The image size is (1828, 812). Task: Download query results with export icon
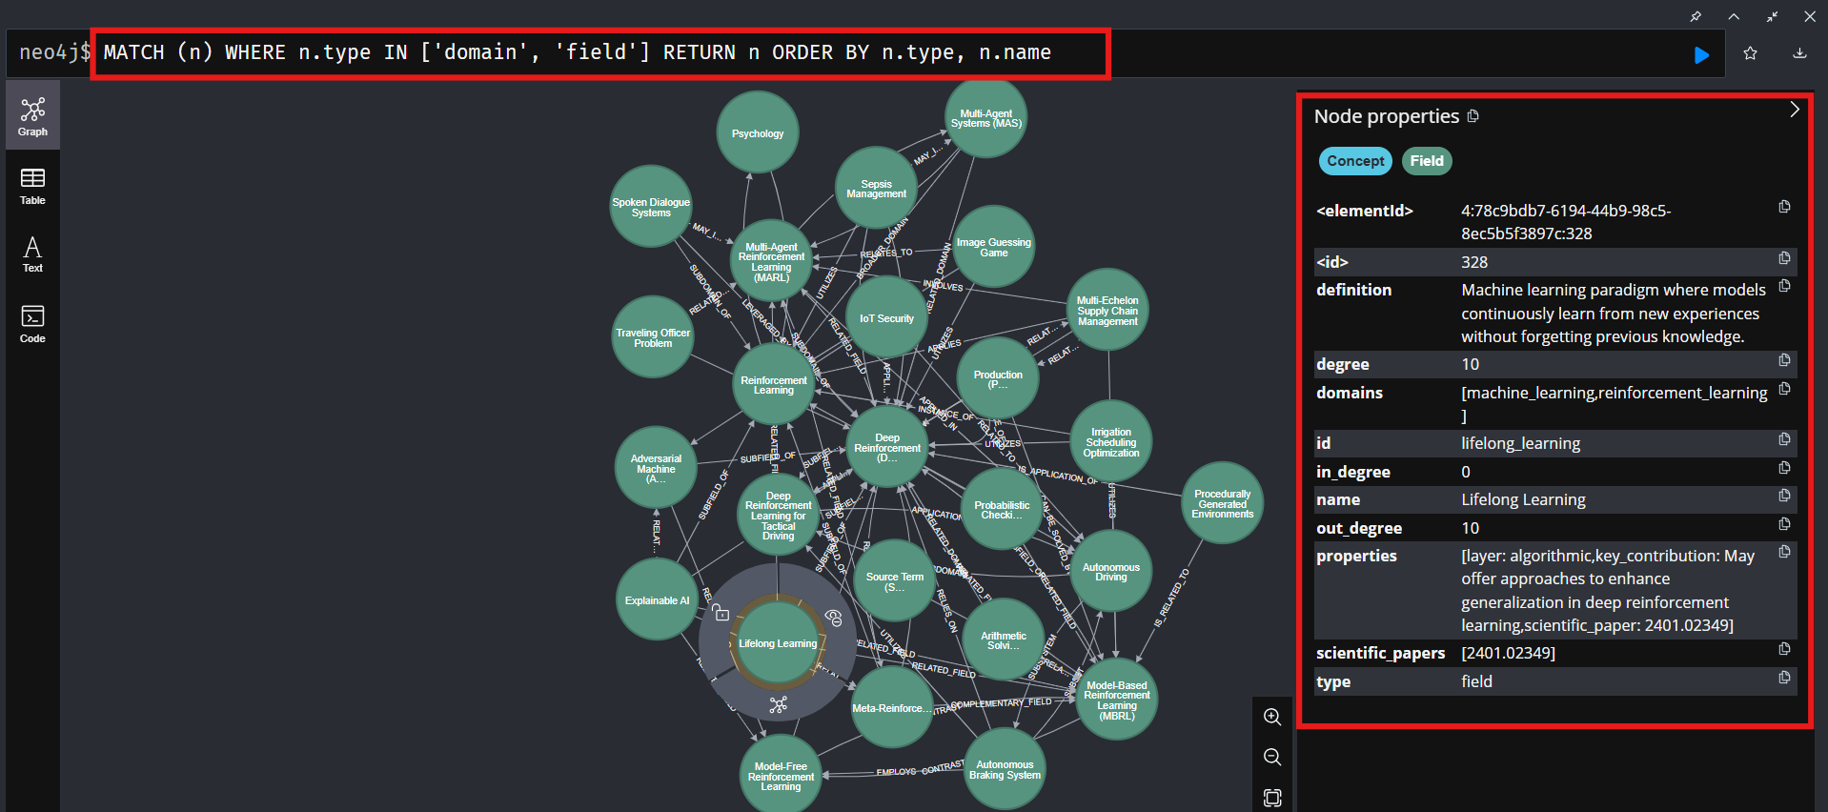click(1799, 53)
